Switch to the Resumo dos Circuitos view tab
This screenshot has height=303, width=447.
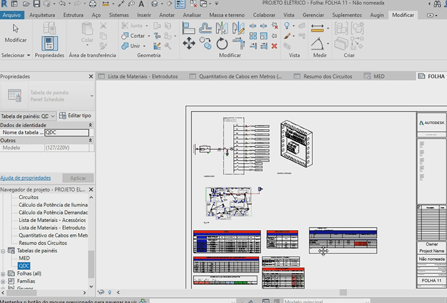327,77
